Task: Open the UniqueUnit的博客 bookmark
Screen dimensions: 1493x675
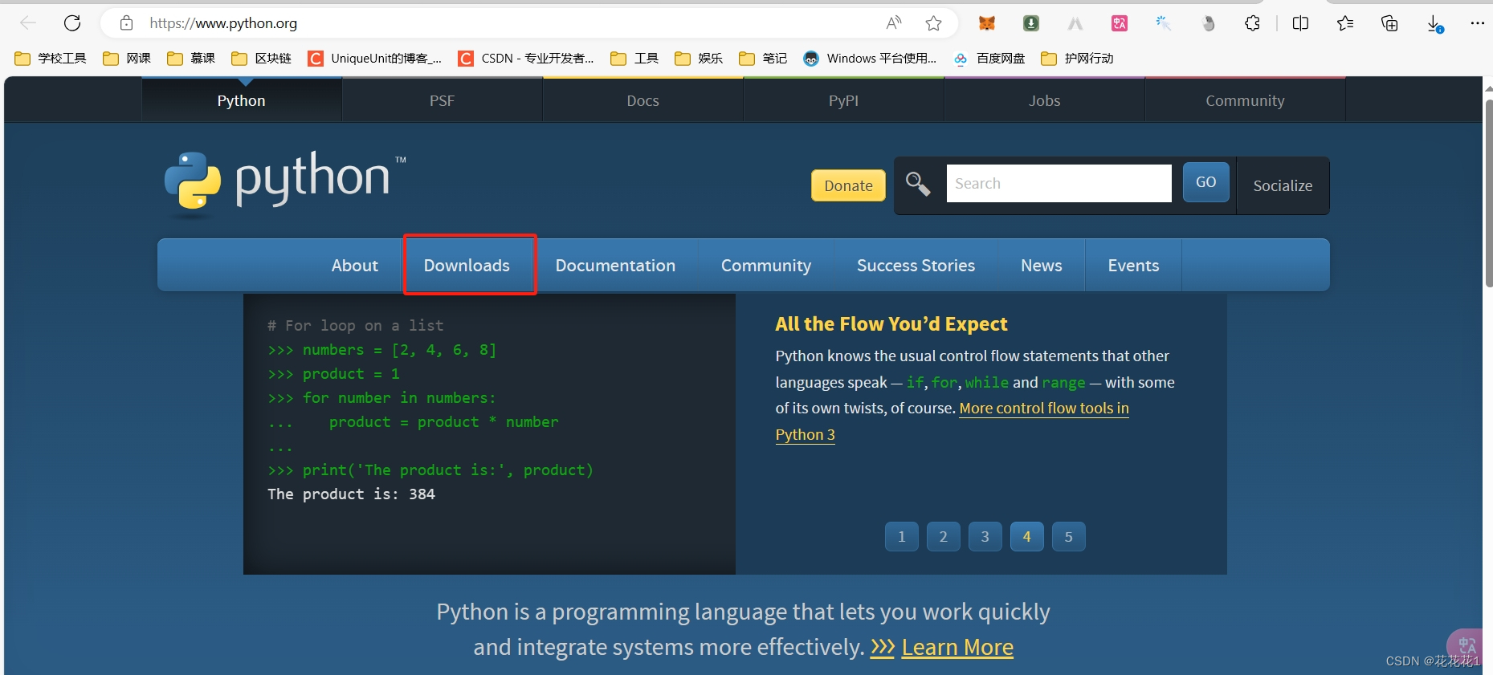Action: [x=375, y=59]
